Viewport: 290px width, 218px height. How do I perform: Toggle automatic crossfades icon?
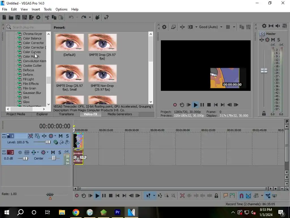(x=248, y=196)
